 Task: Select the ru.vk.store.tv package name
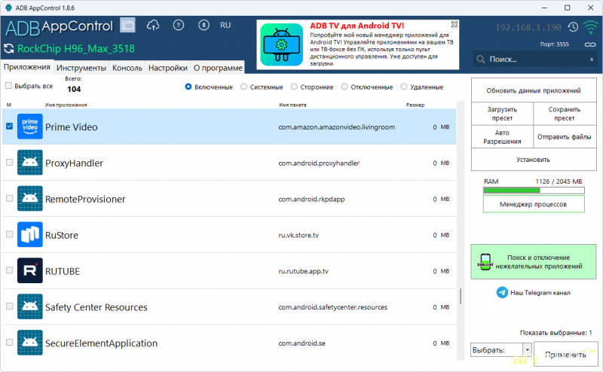click(x=298, y=235)
